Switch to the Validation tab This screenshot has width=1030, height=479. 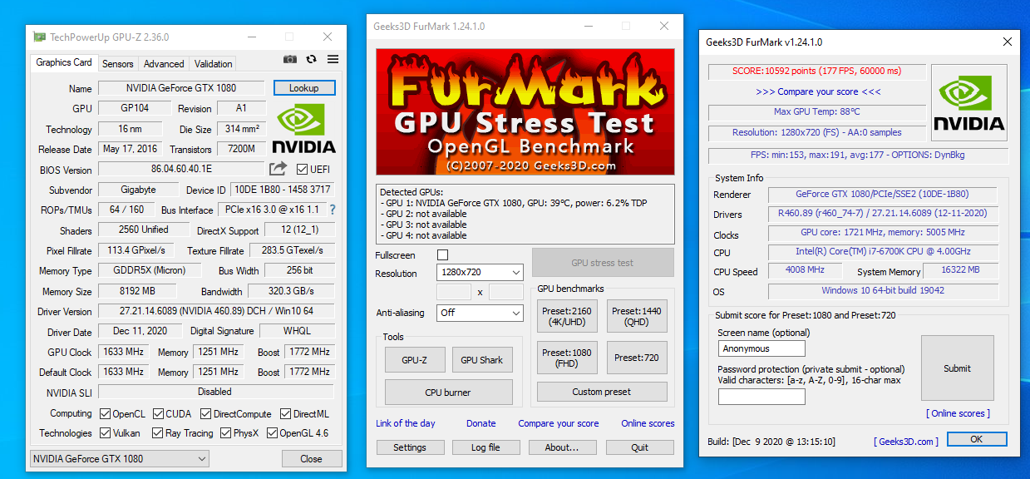click(x=214, y=63)
